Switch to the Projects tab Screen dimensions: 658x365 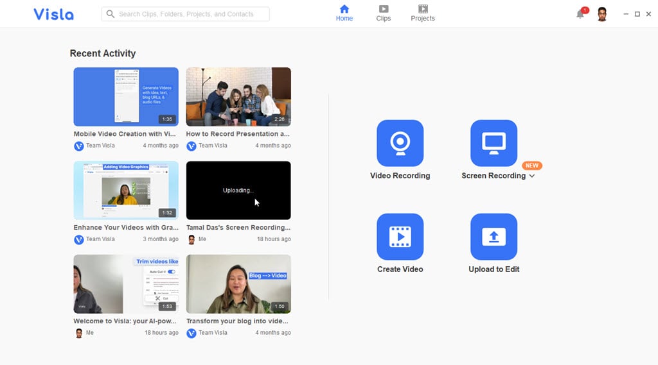point(423,13)
